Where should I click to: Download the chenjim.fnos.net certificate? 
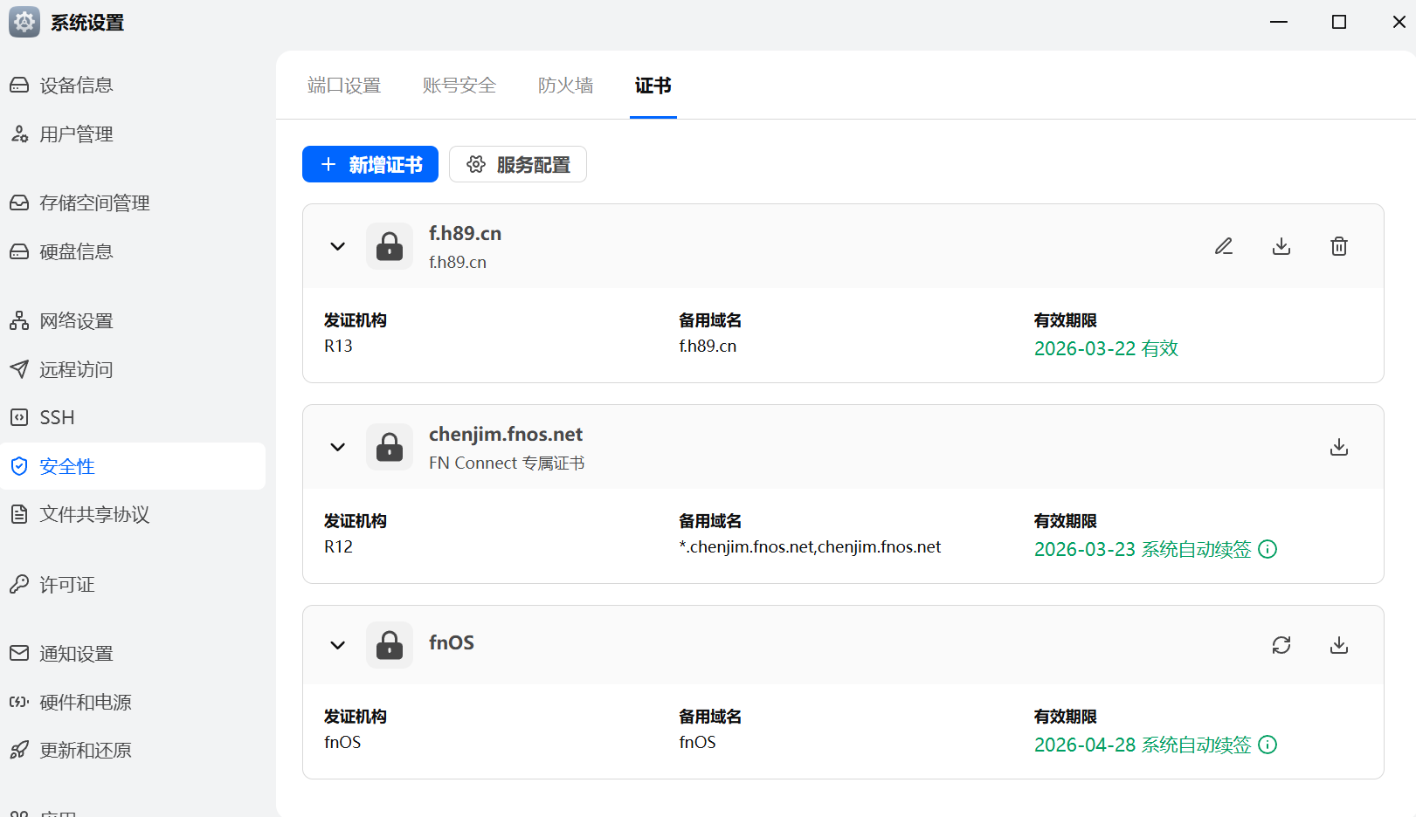point(1338,447)
